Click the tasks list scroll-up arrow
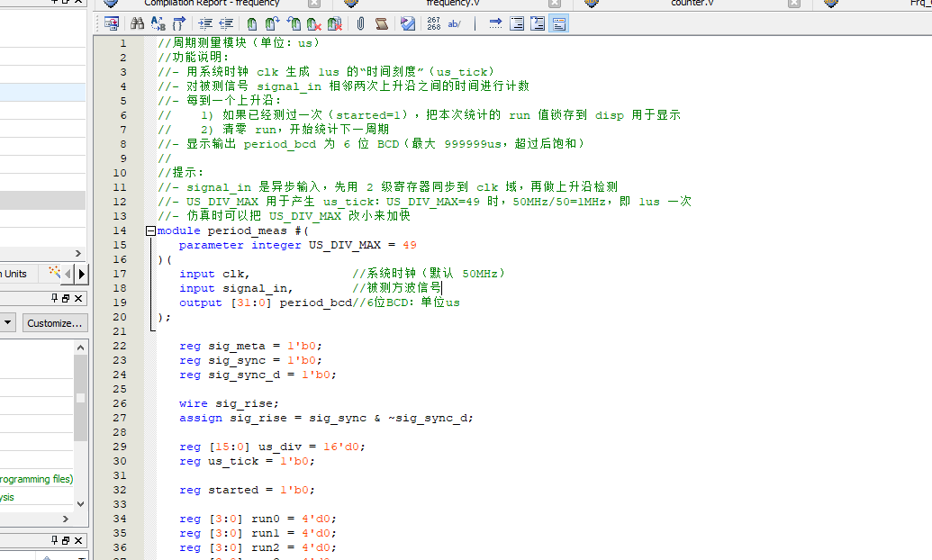This screenshot has height=560, width=932. tap(81, 348)
